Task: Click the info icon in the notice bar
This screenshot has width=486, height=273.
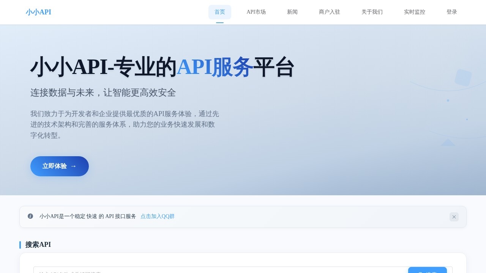Action: 30,216
